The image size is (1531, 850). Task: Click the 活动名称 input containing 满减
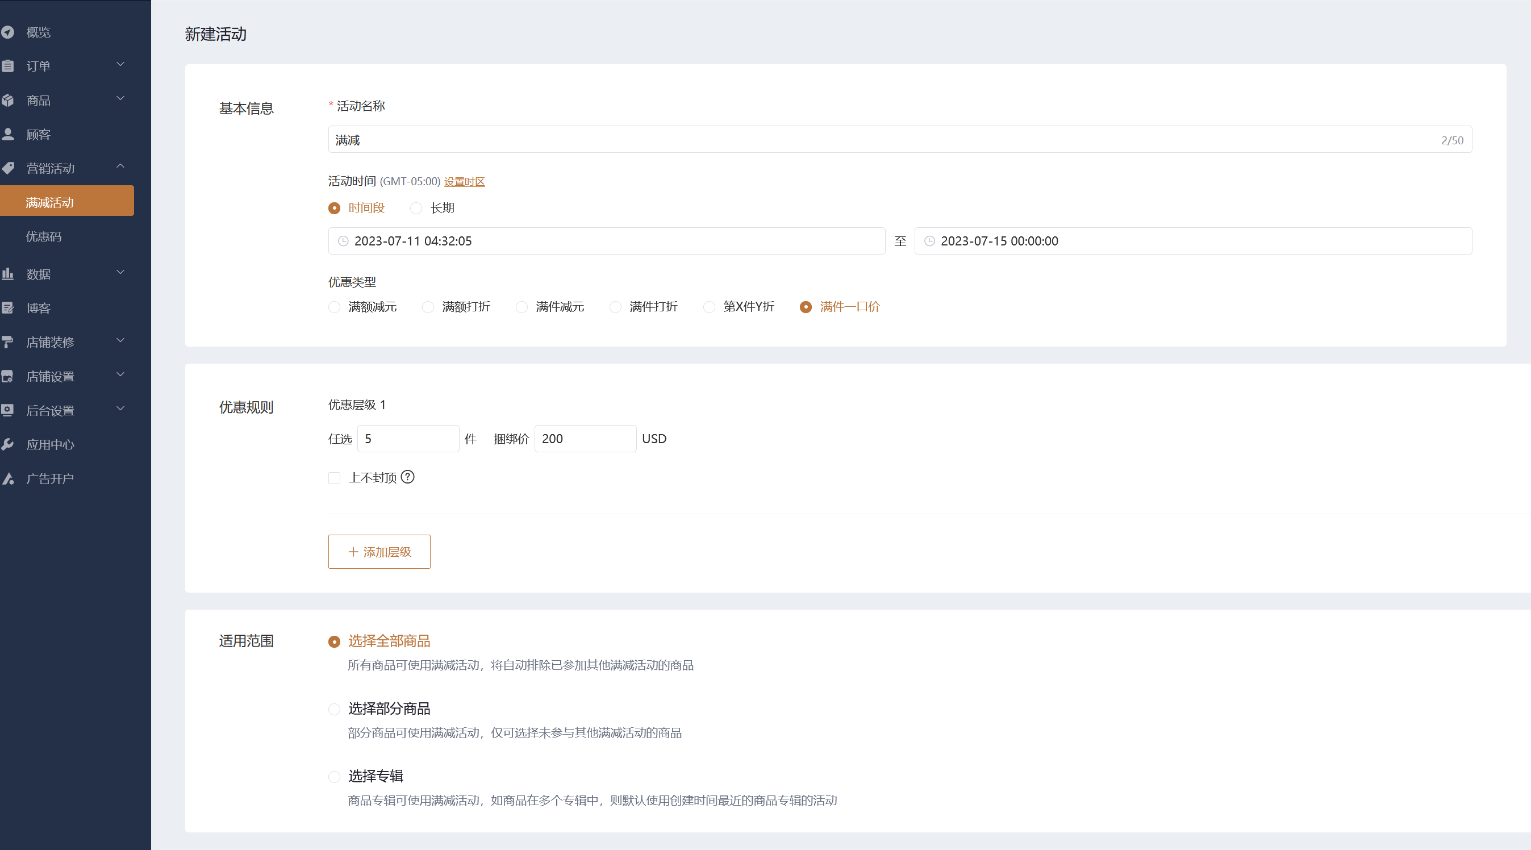(x=900, y=140)
